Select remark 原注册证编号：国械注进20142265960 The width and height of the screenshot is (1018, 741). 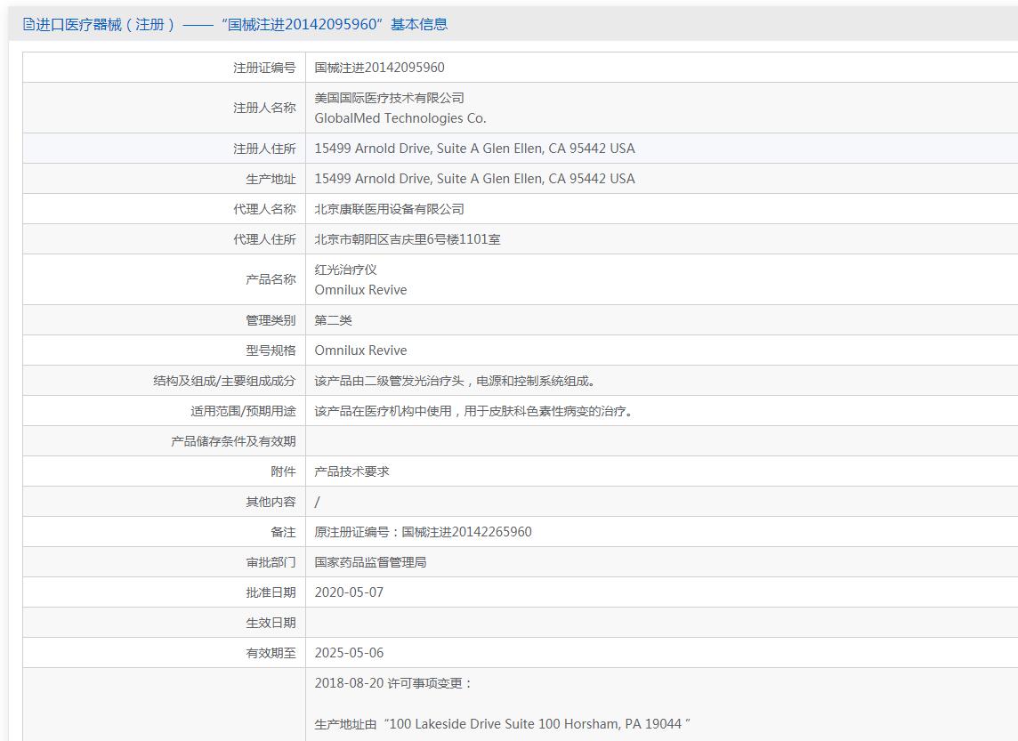pos(424,532)
